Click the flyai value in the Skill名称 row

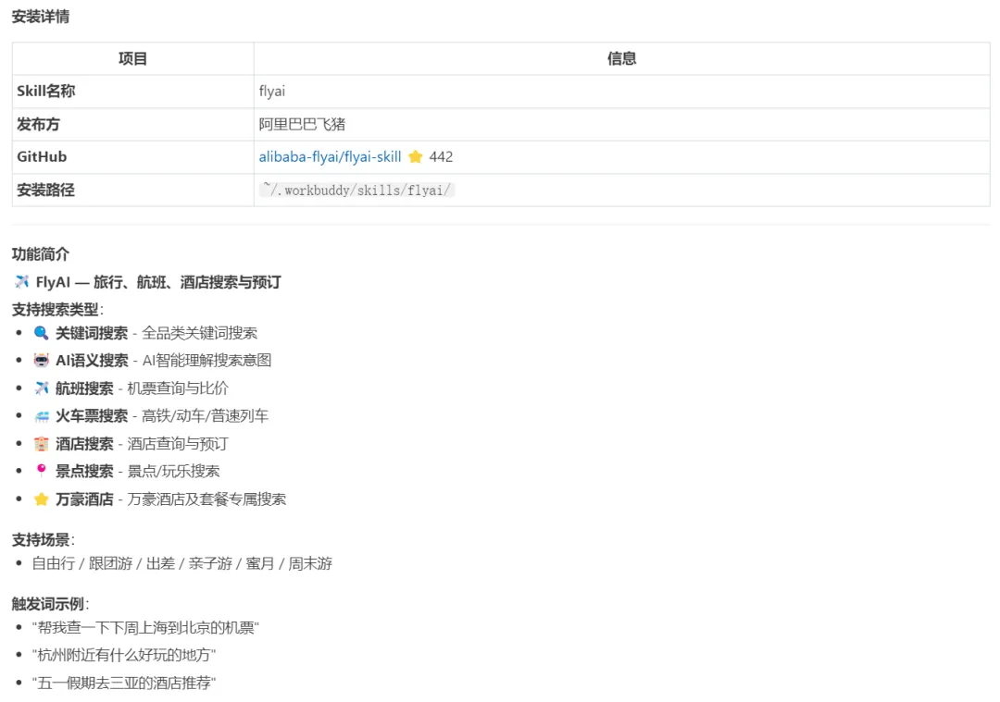(x=271, y=91)
